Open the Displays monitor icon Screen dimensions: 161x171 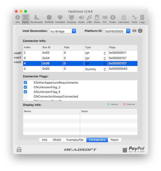pyautogui.click(x=71, y=19)
